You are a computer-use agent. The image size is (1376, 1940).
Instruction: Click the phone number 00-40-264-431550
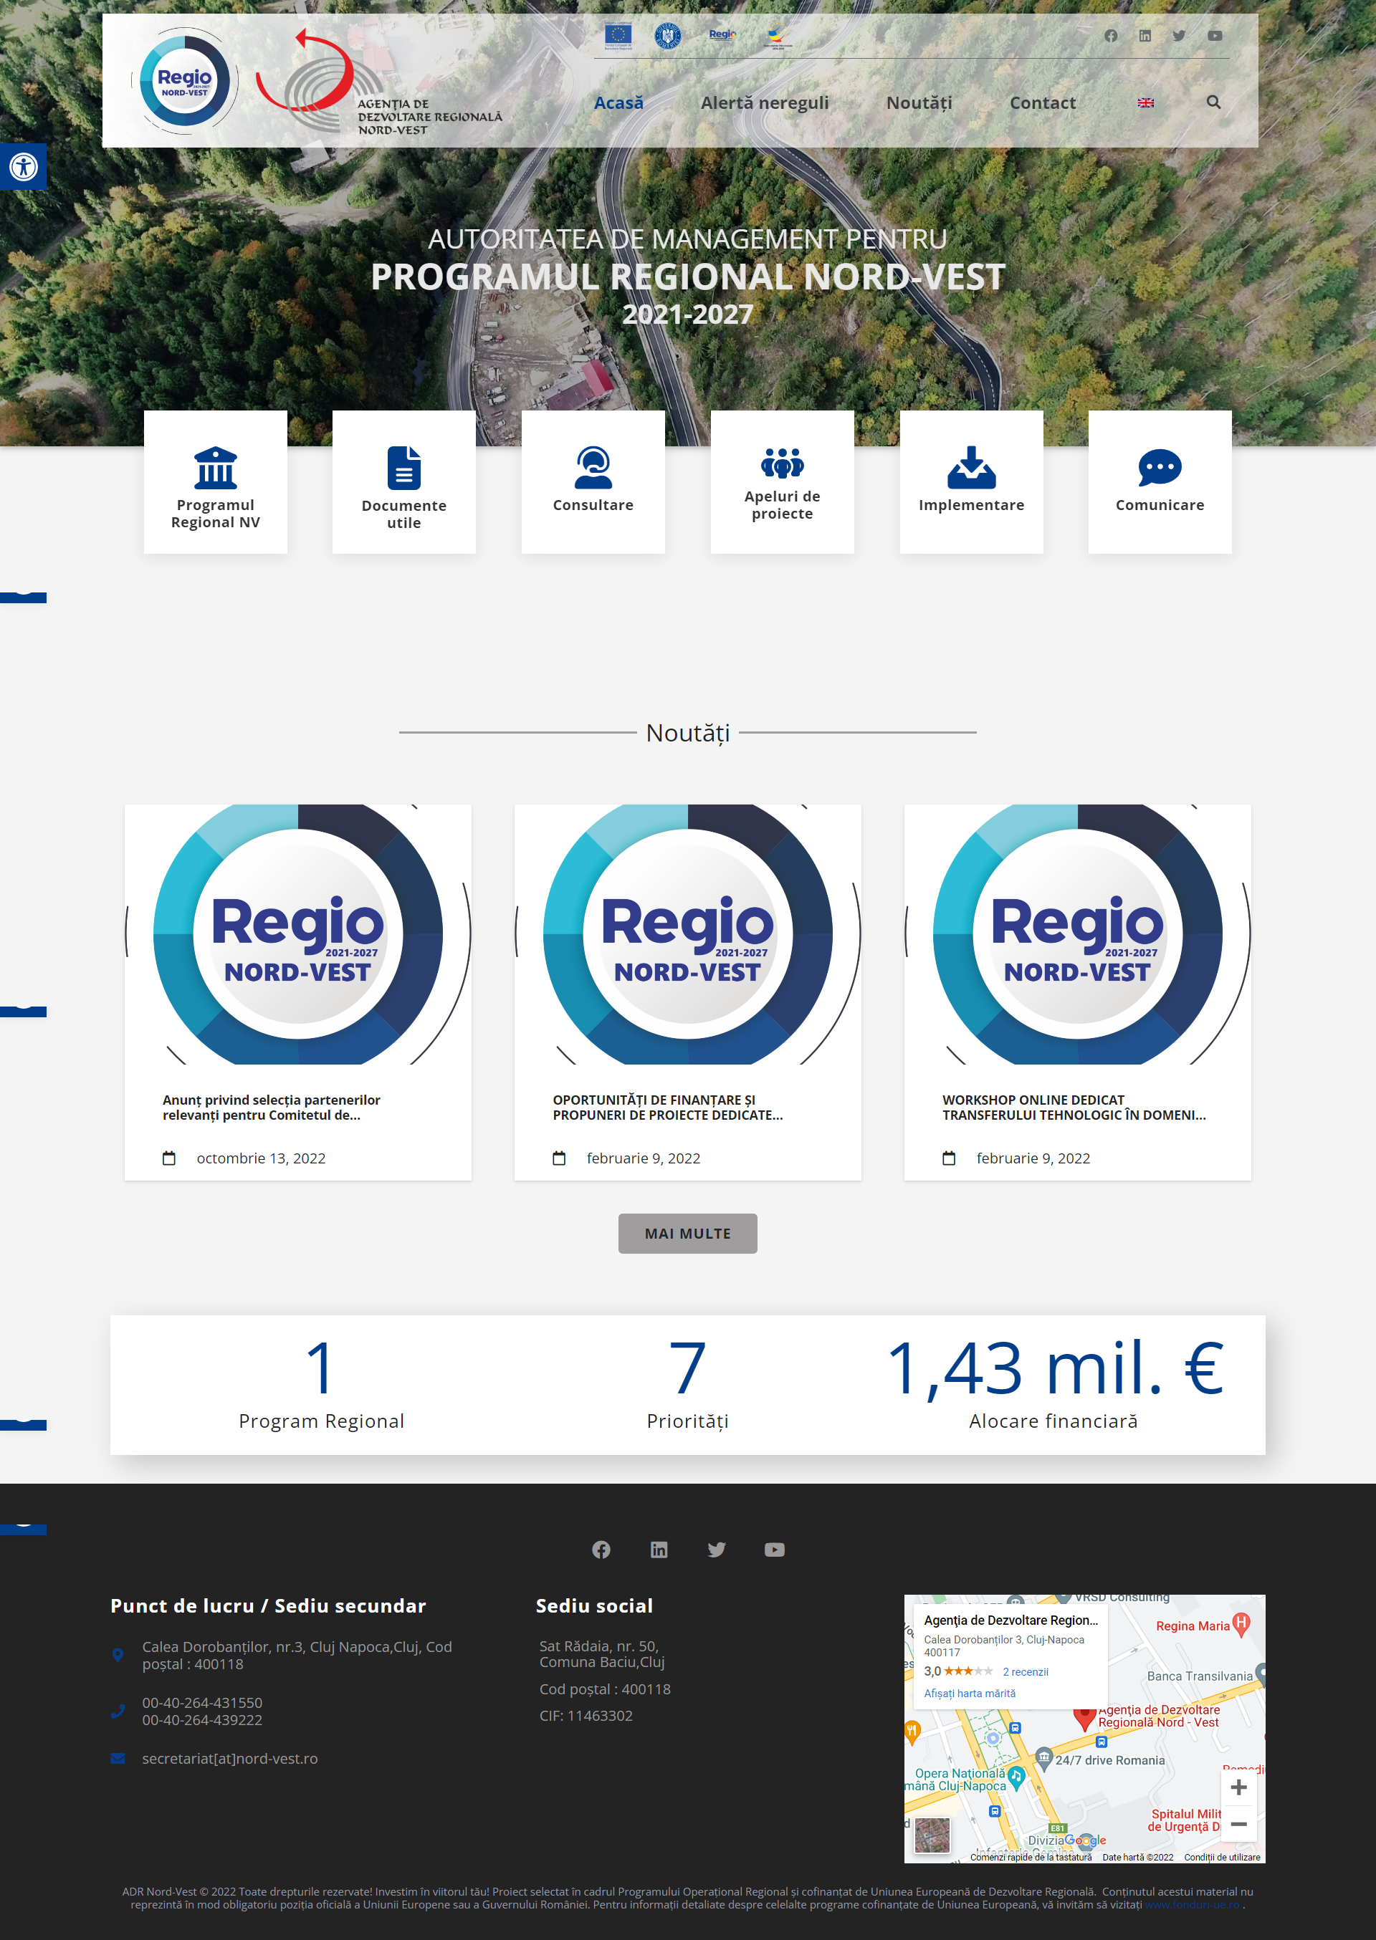[203, 1703]
